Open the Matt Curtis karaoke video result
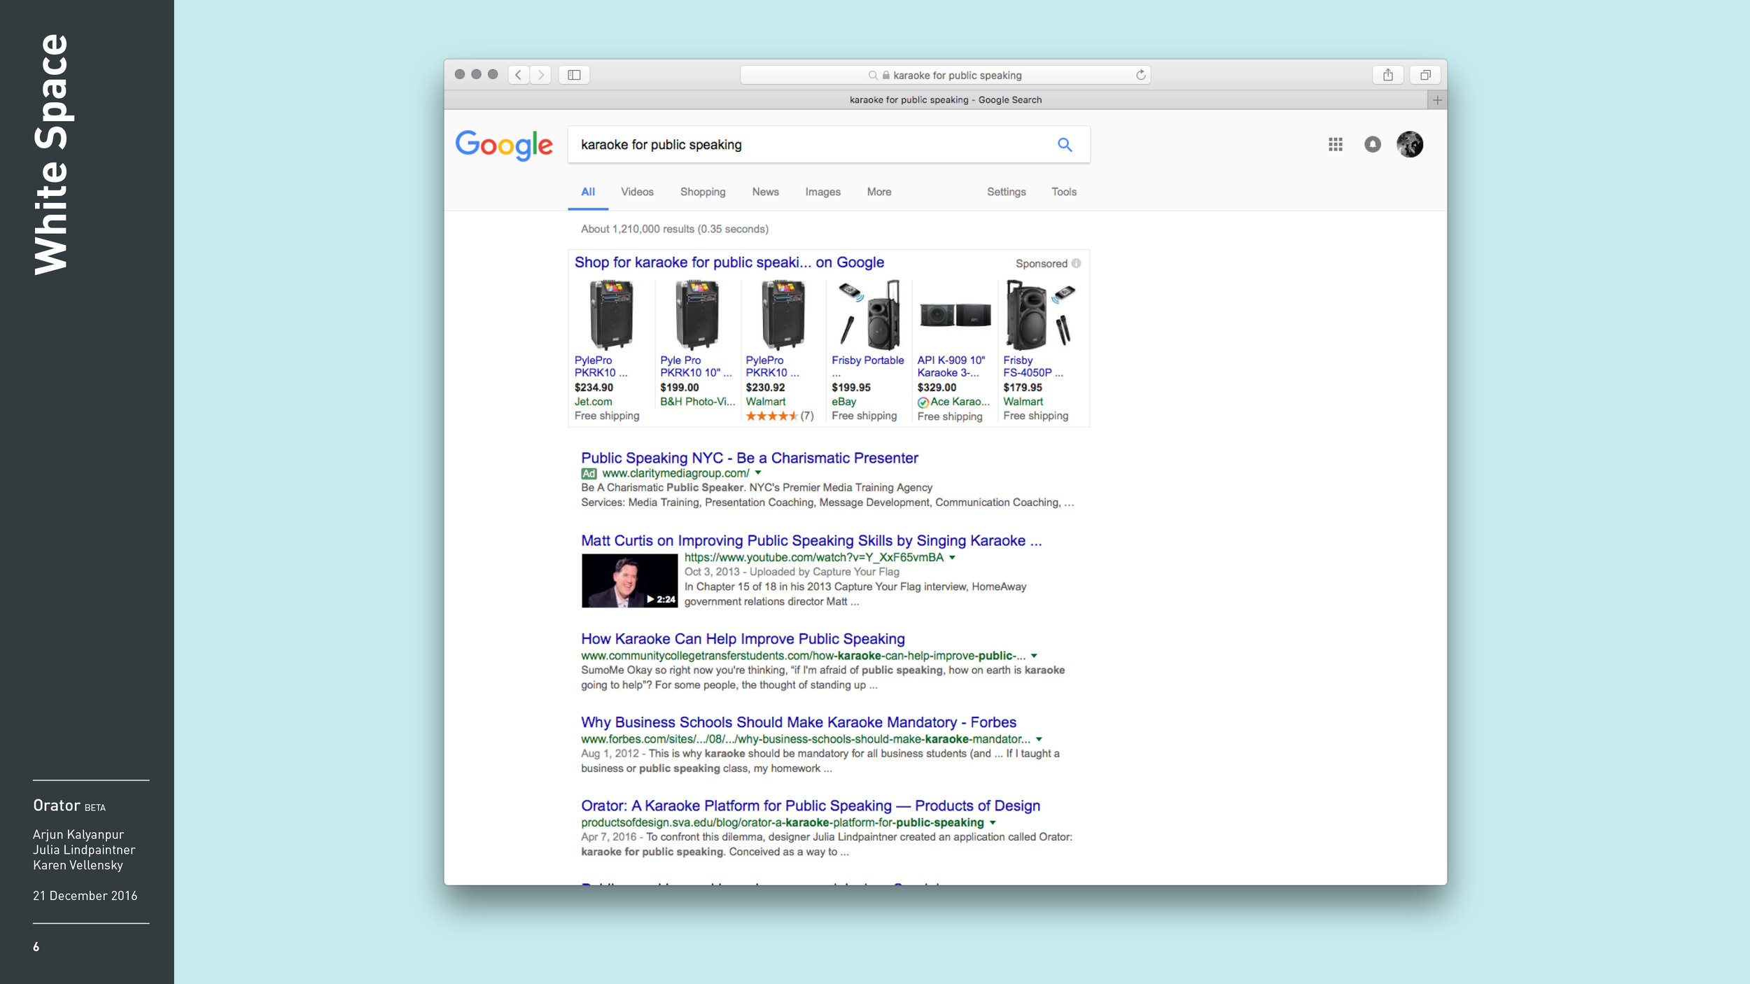Image resolution: width=1750 pixels, height=984 pixels. 811,540
